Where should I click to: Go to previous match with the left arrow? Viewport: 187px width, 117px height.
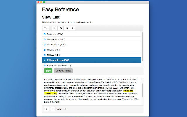(x=47, y=109)
